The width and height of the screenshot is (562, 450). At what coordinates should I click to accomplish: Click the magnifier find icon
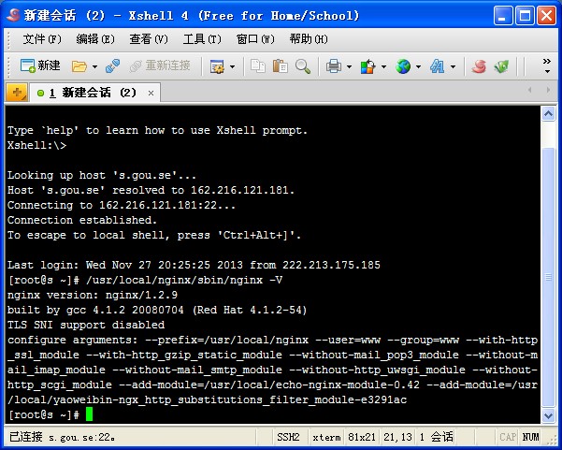[303, 66]
